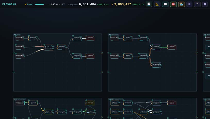Select the Assembler node in Electronics
The width and height of the screenshot is (210, 119).
point(157,47)
